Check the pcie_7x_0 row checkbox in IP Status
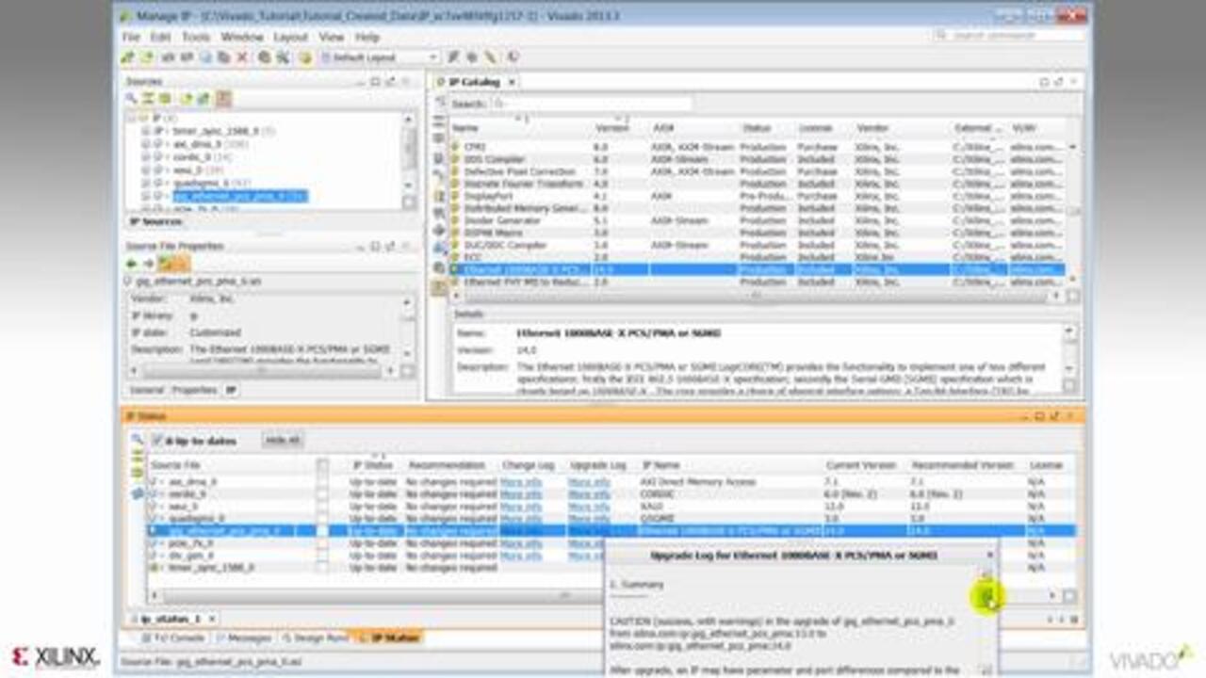 click(x=323, y=543)
